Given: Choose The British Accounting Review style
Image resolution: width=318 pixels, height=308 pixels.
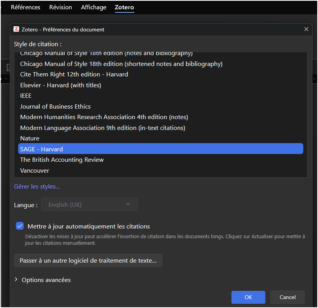Looking at the screenshot, I should (x=161, y=160).
